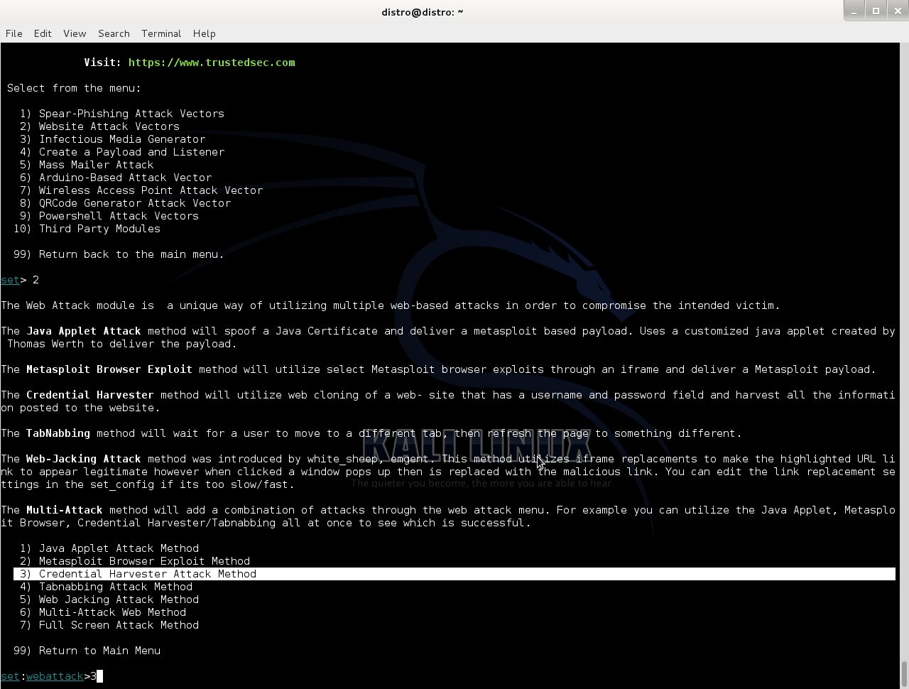The width and height of the screenshot is (909, 689).
Task: Minimize the terminal window
Action: click(854, 11)
